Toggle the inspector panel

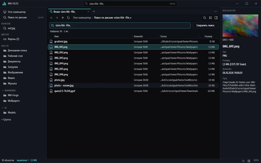216,18
